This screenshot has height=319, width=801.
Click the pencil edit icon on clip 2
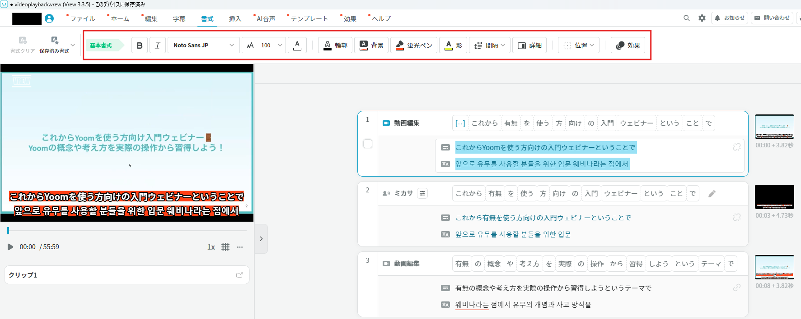712,194
